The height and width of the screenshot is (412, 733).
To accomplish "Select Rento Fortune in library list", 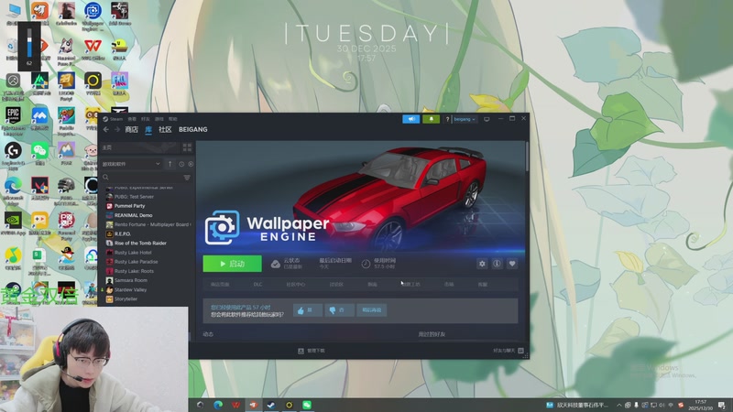I will click(x=148, y=224).
